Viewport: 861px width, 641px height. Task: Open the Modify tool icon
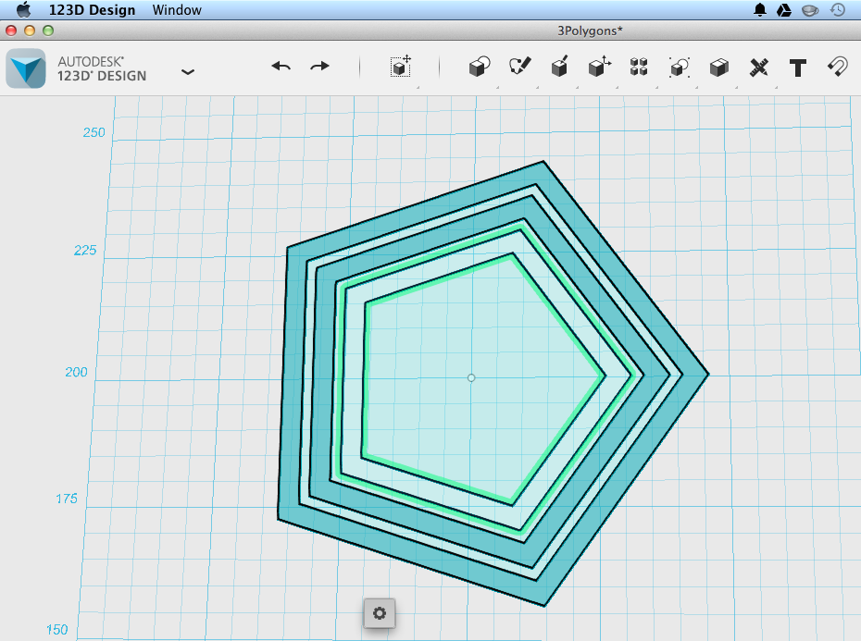[x=600, y=67]
